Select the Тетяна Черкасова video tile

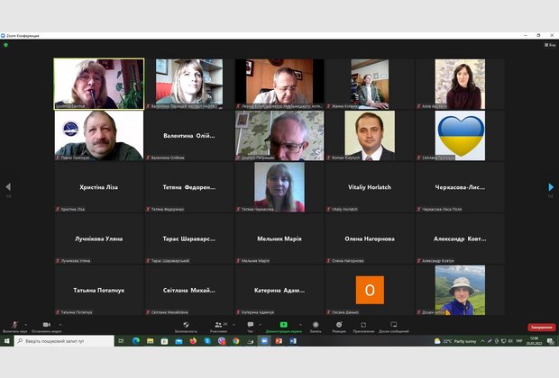click(279, 187)
